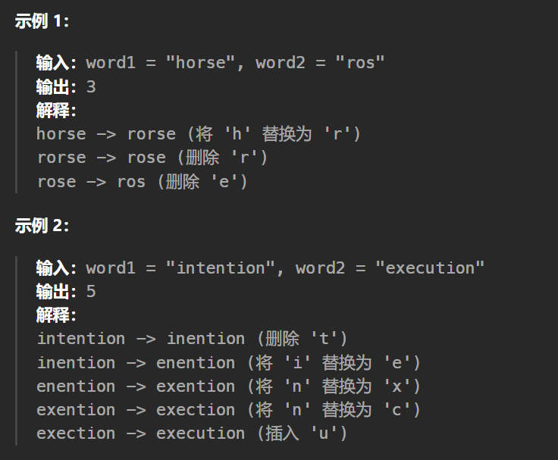558x460 pixels.
Task: Click the "execution" word2 value
Action: tap(430, 268)
